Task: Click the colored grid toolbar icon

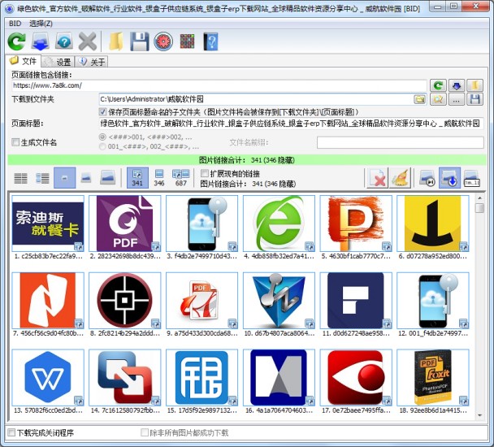Action: 187,41
